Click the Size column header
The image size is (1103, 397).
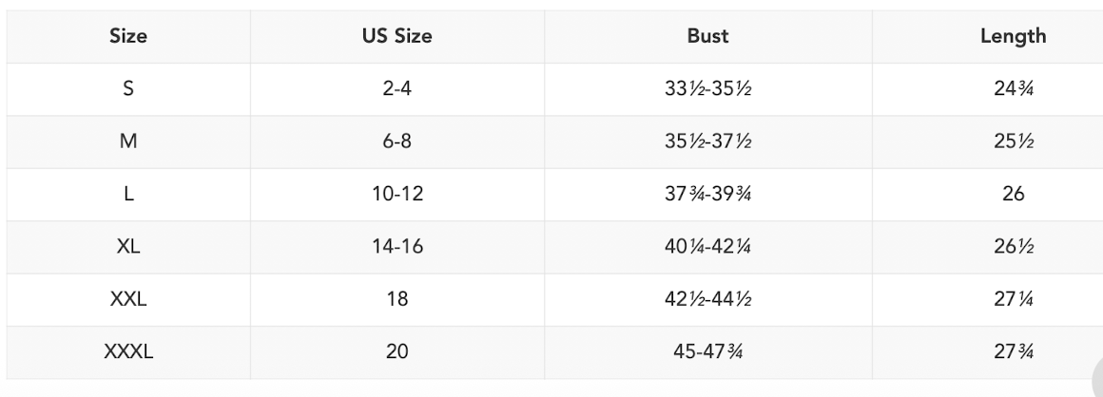click(x=128, y=37)
